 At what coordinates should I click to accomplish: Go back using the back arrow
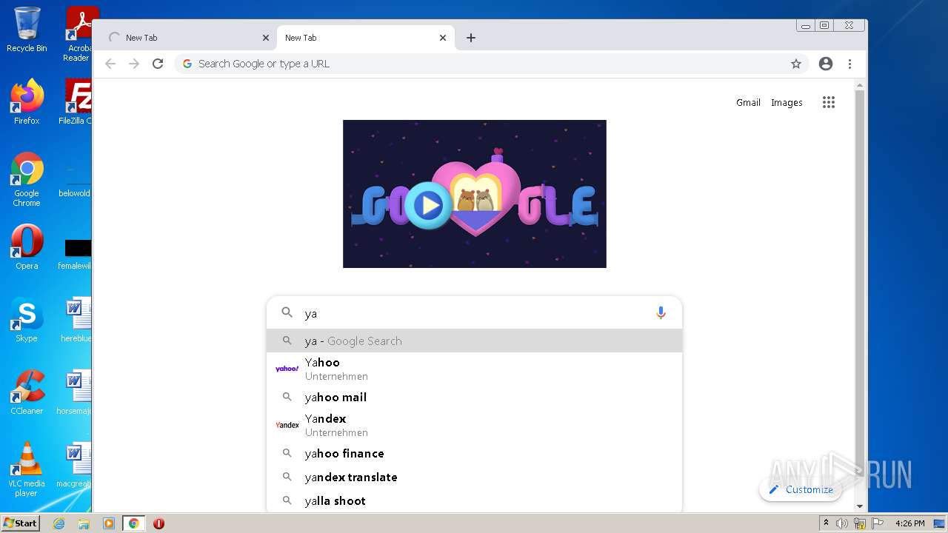coord(110,64)
